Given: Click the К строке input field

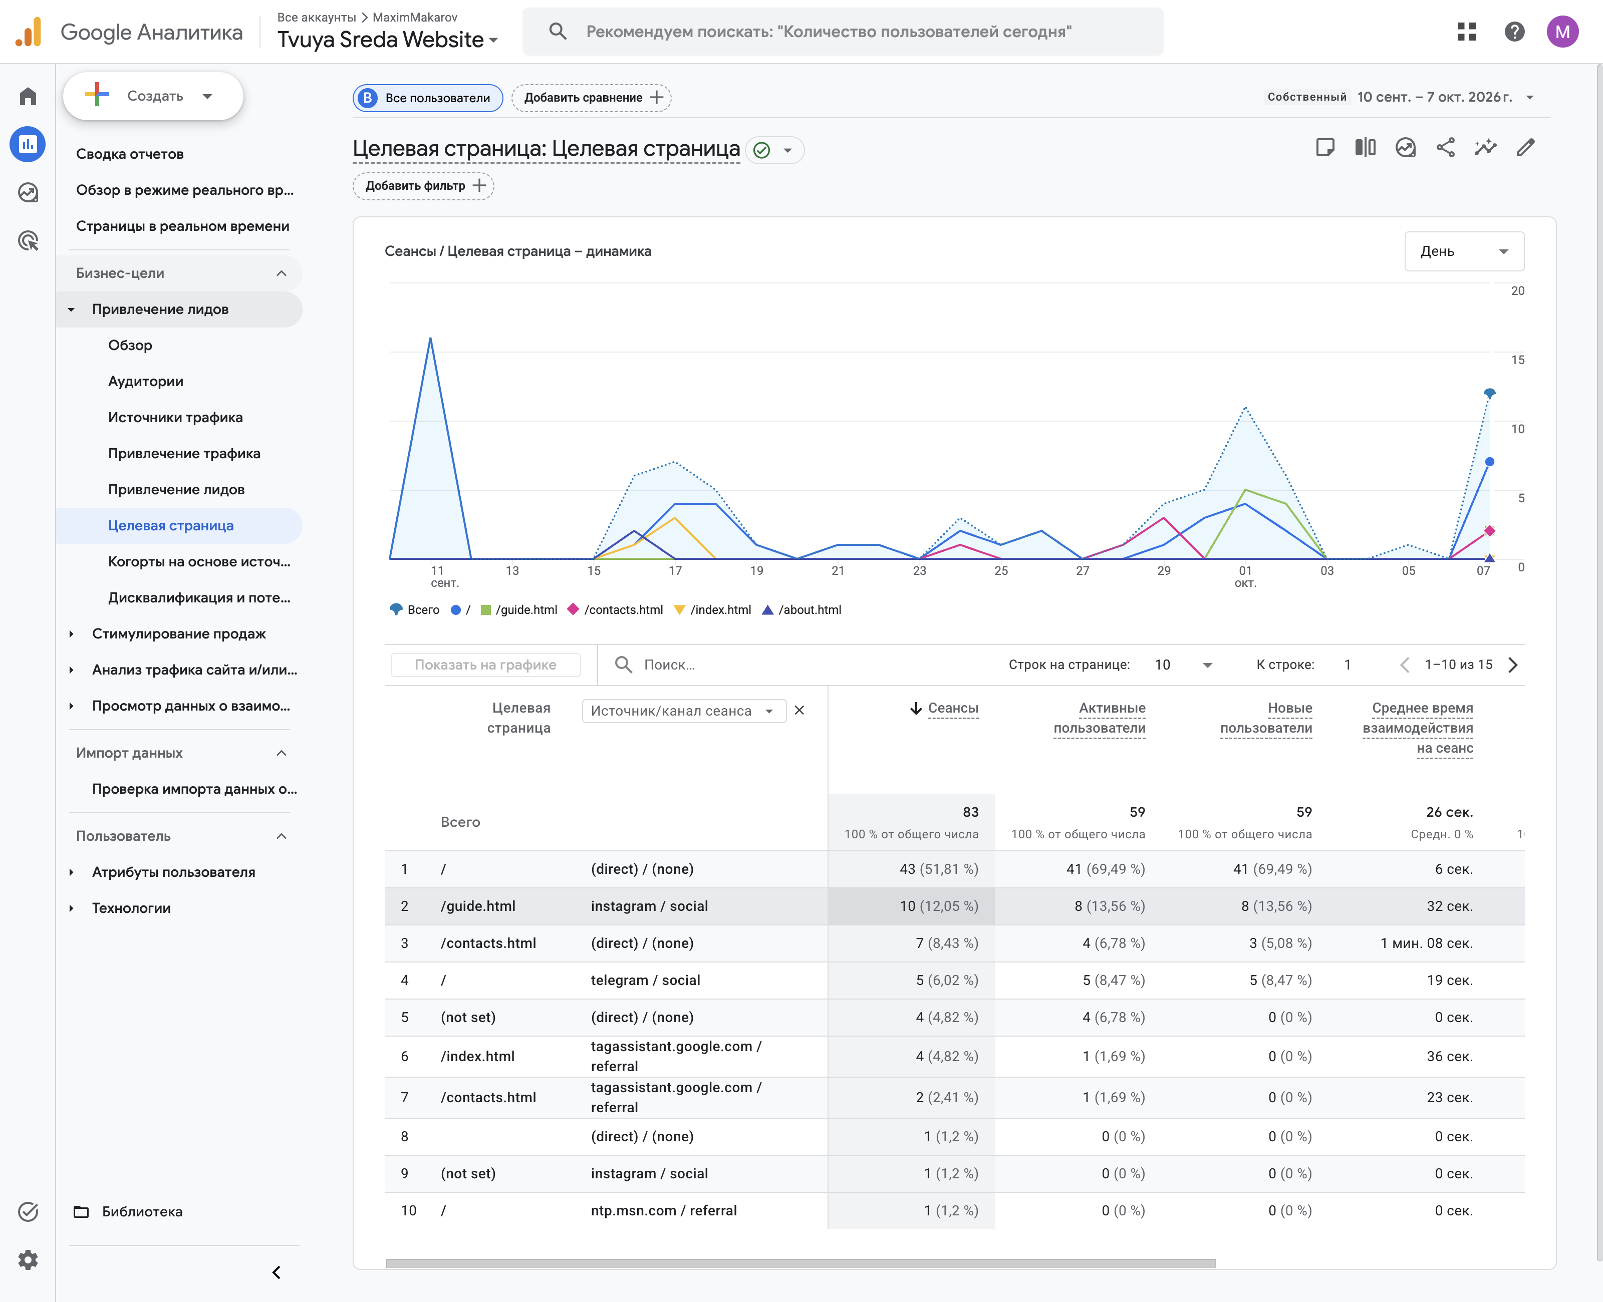Looking at the screenshot, I should 1349,665.
